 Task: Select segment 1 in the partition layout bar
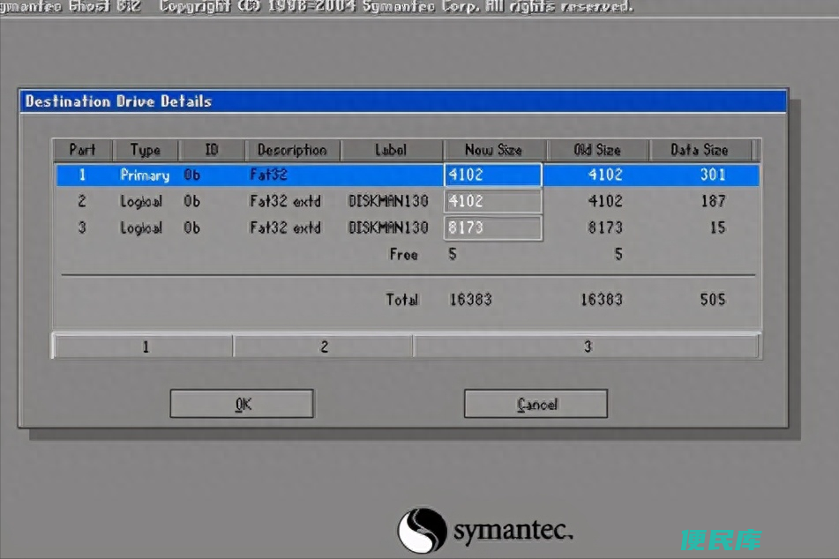click(144, 347)
